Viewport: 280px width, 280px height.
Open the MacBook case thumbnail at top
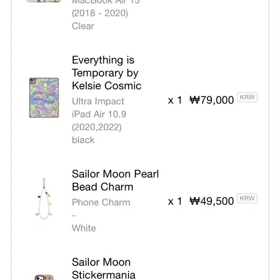point(44,1)
